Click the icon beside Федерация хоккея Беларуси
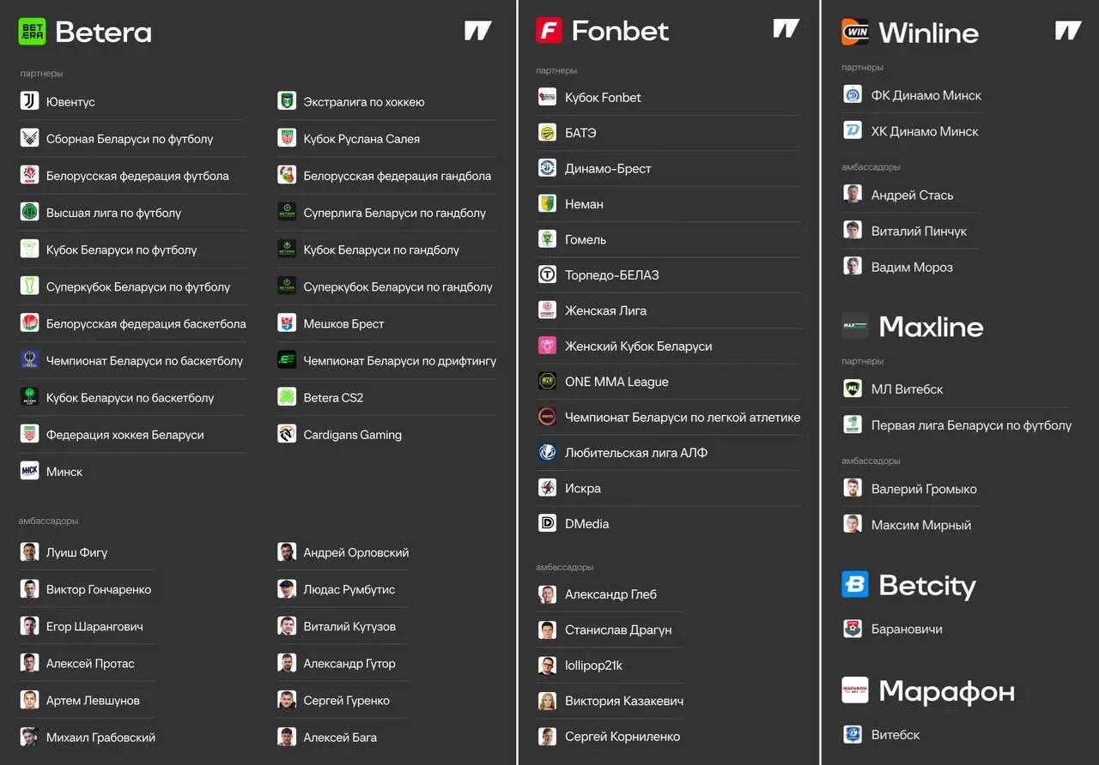Screen dimensions: 1099x765 [30, 434]
